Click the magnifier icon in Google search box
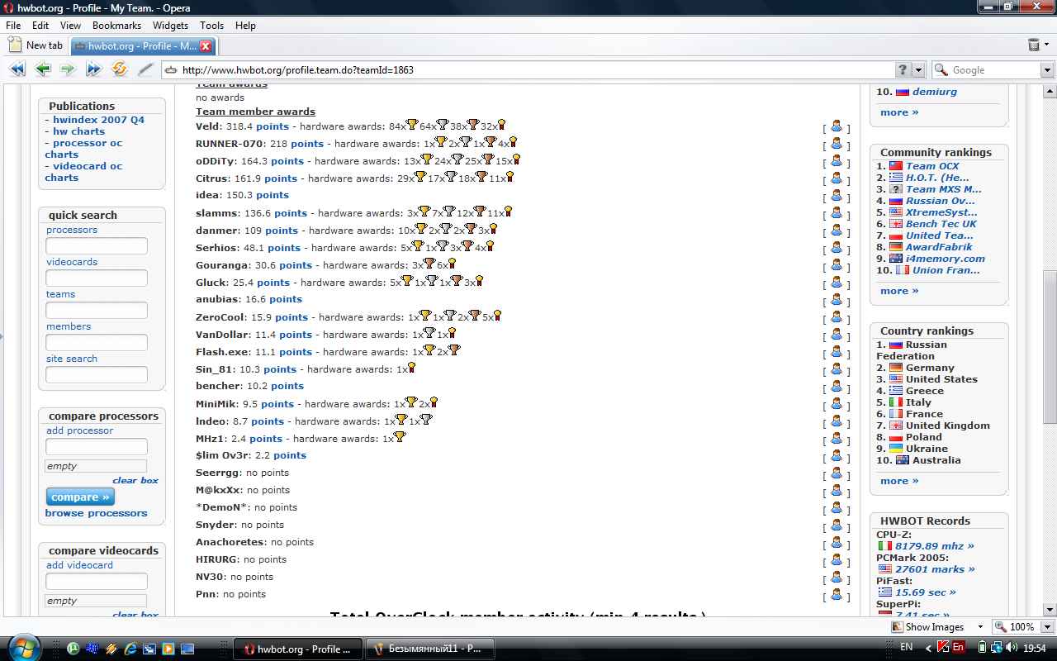 [x=941, y=70]
